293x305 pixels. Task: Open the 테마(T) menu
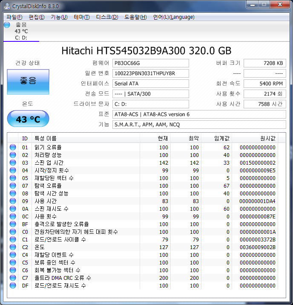pyautogui.click(x=81, y=17)
